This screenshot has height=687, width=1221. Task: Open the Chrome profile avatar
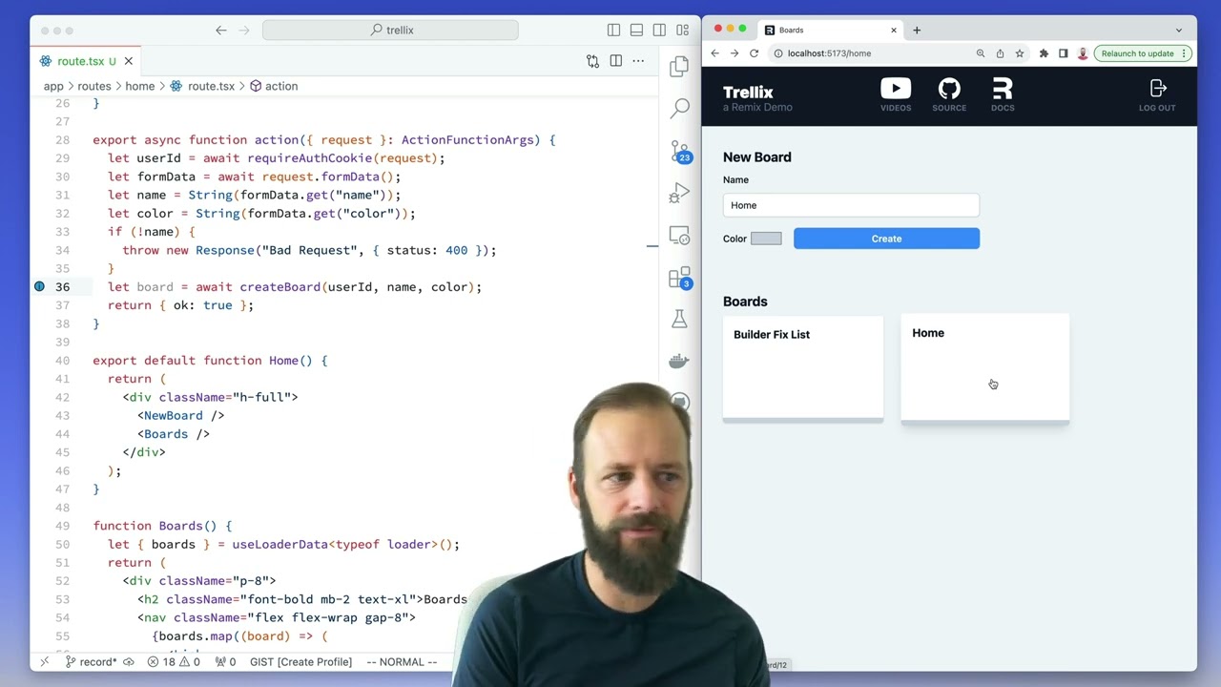coord(1083,53)
